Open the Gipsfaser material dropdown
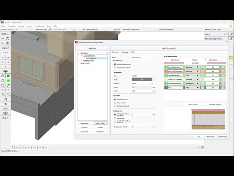This screenshot has width=234, height=176. point(192,67)
